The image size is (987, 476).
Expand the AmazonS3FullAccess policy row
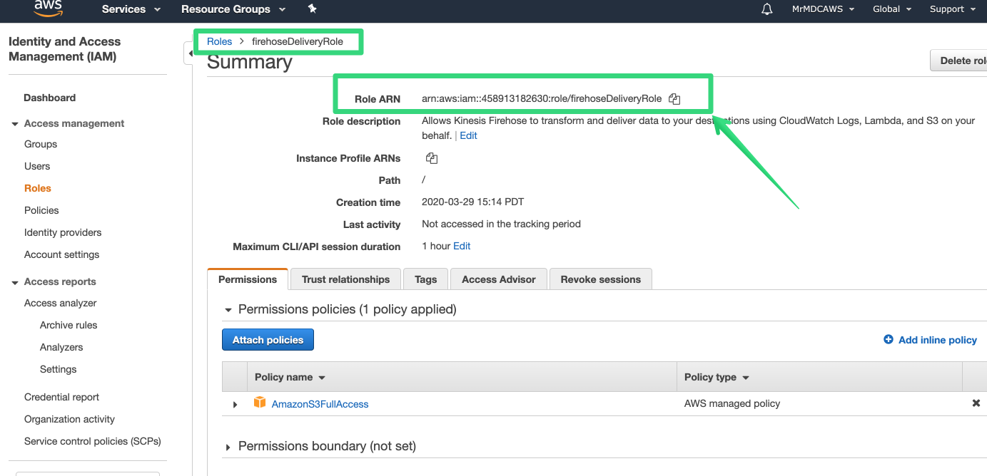pyautogui.click(x=235, y=404)
